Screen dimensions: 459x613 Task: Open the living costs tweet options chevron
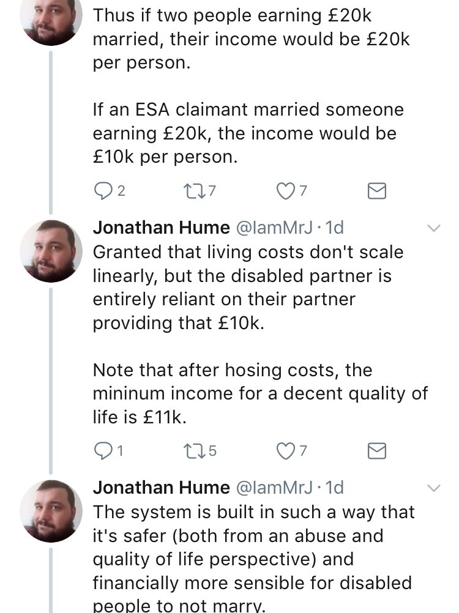(433, 228)
